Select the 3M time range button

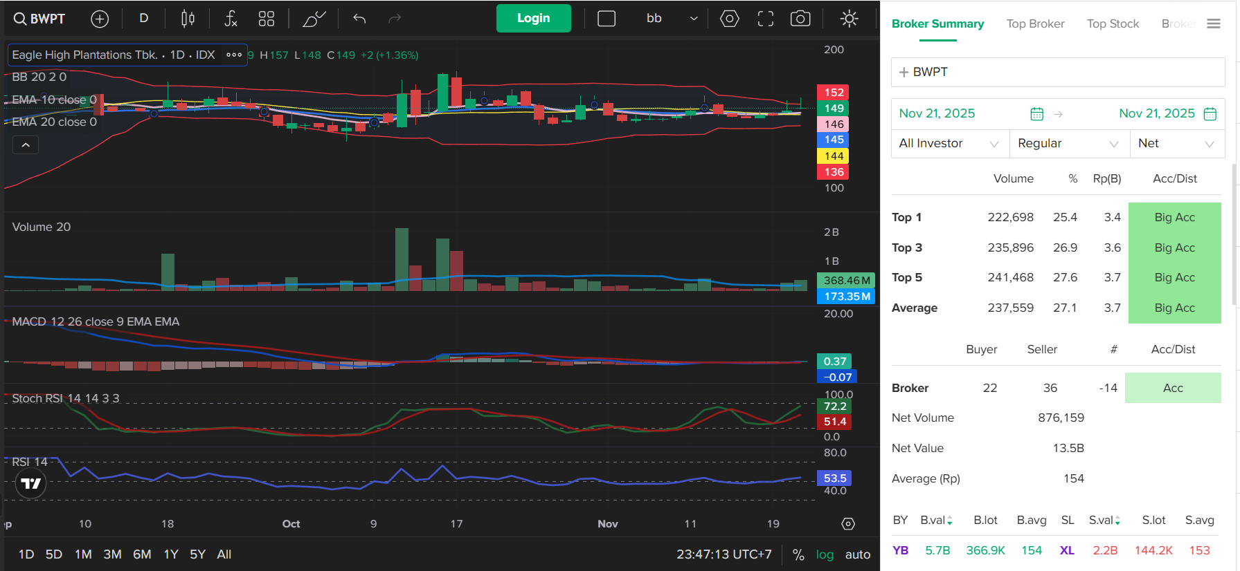click(112, 554)
